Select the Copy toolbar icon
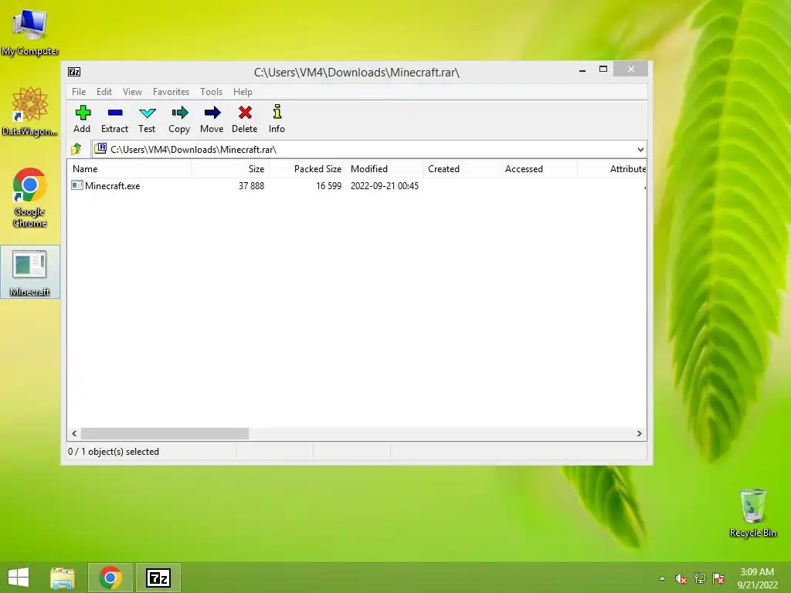 [x=179, y=119]
